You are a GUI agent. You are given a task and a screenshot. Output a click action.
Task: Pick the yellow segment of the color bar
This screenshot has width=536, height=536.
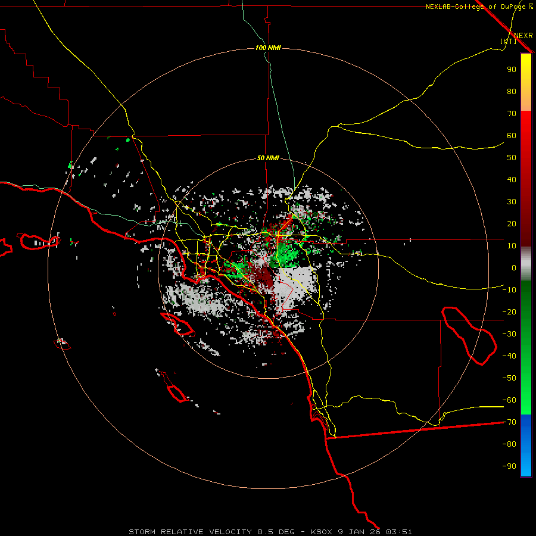(526, 82)
